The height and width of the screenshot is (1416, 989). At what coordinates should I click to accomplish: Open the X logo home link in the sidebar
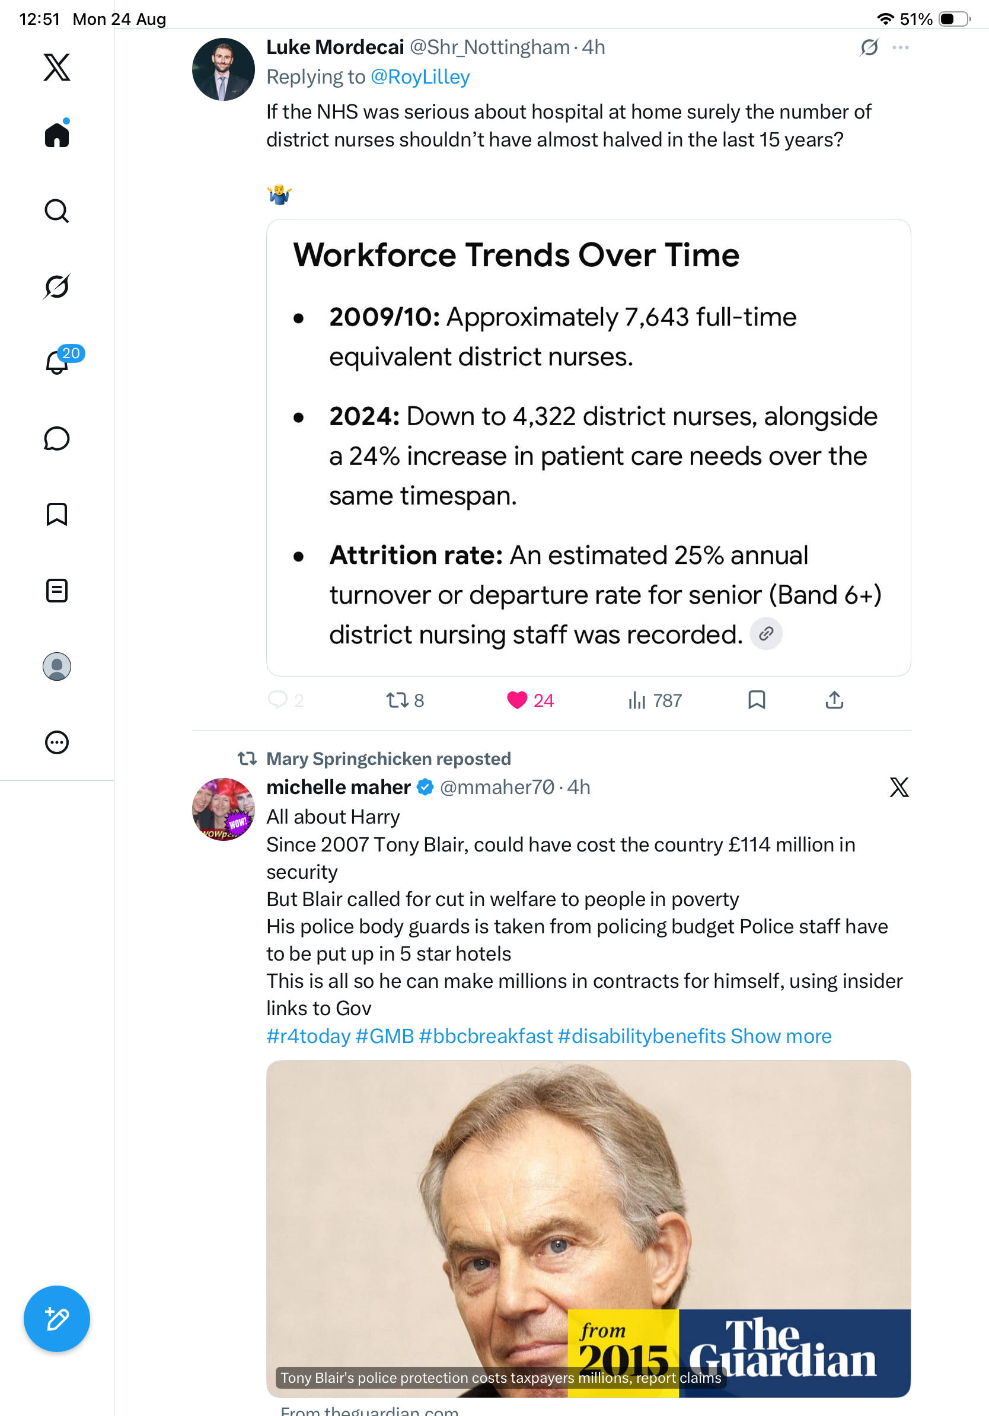point(57,67)
